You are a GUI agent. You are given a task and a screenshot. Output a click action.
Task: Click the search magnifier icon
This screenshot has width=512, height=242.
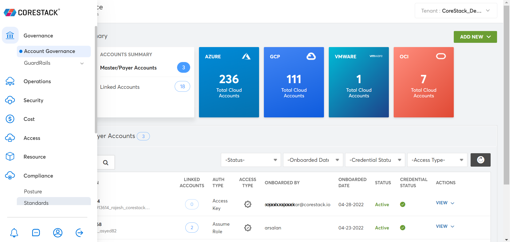click(106, 162)
